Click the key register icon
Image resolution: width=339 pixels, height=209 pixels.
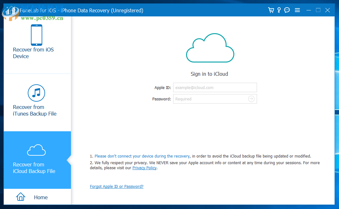(x=279, y=10)
